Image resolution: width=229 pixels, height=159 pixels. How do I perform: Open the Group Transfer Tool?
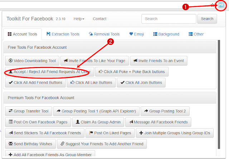pyautogui.click(x=29, y=111)
